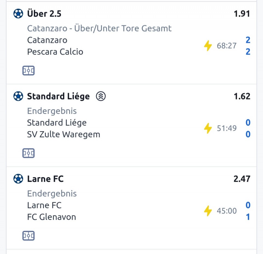Image resolution: width=263 pixels, height=254 pixels.
Task: Tap the soccer ball icon beside the Standard Liége title
Action: 18,96
